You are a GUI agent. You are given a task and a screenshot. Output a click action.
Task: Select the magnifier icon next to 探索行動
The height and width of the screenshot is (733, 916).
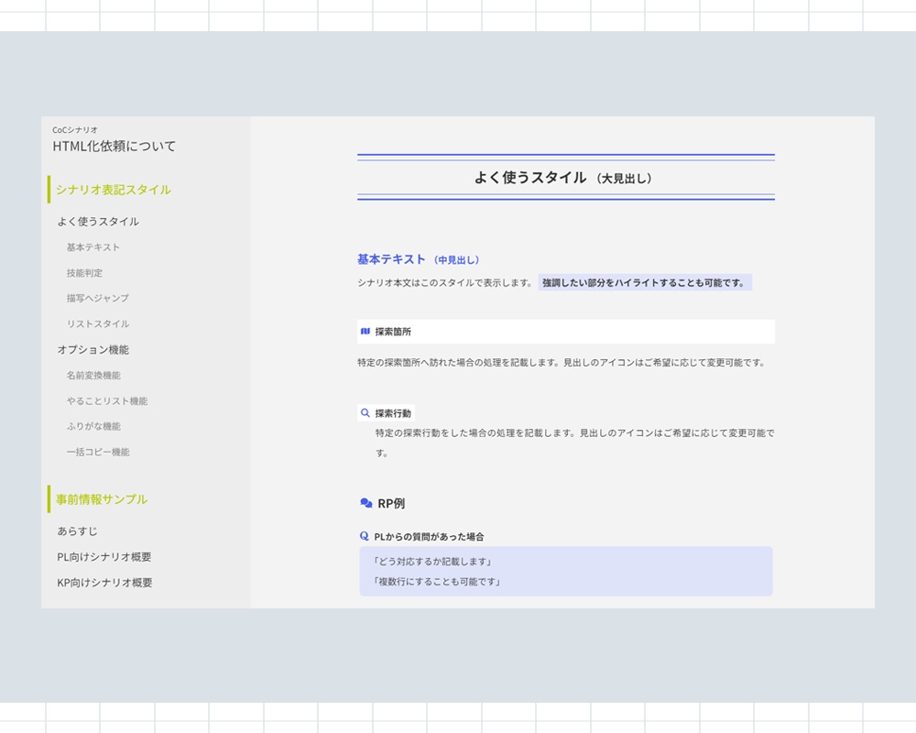pos(365,412)
